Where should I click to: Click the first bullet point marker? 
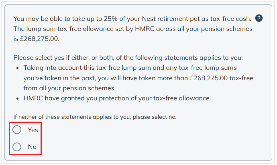(18, 68)
